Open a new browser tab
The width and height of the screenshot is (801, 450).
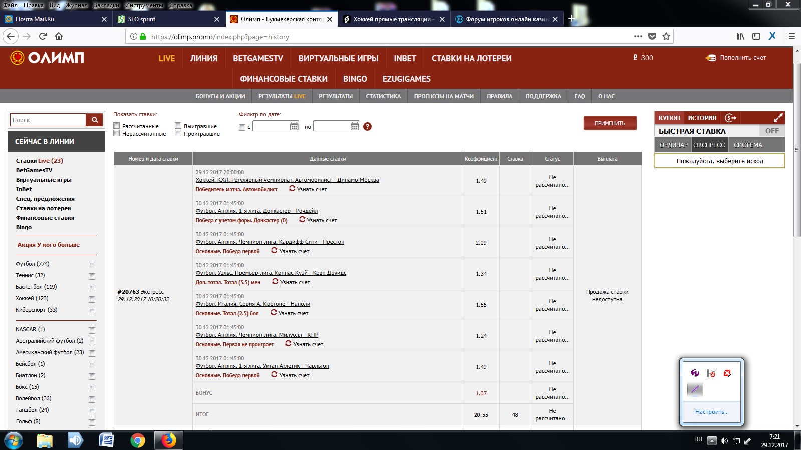click(571, 19)
